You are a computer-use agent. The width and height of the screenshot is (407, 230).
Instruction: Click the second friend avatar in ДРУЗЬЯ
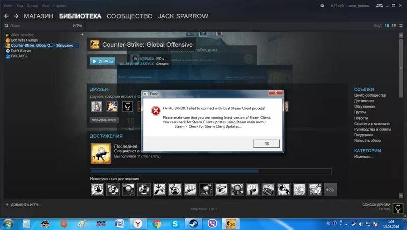(112, 107)
